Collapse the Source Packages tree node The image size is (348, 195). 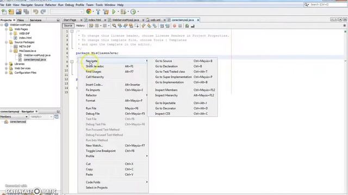(x=6, y=42)
